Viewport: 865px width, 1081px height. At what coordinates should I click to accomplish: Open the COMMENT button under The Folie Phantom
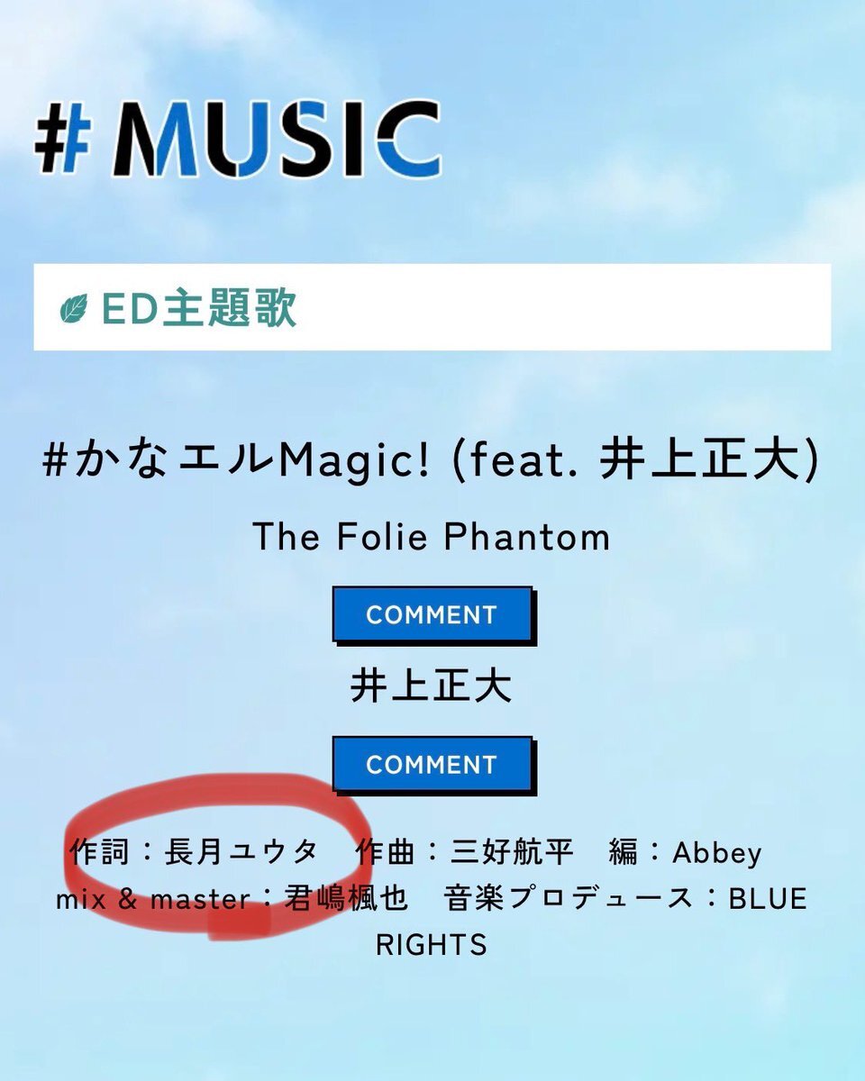click(x=432, y=615)
